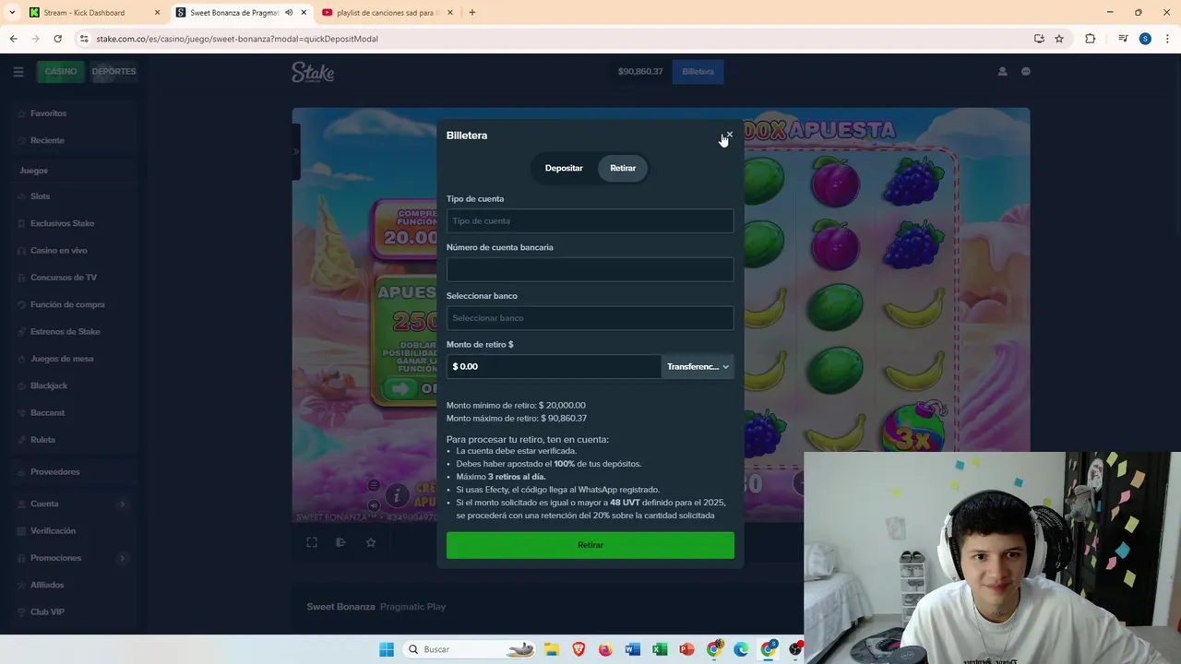
Task: Select the CASINO button in sidebar
Action: (61, 71)
